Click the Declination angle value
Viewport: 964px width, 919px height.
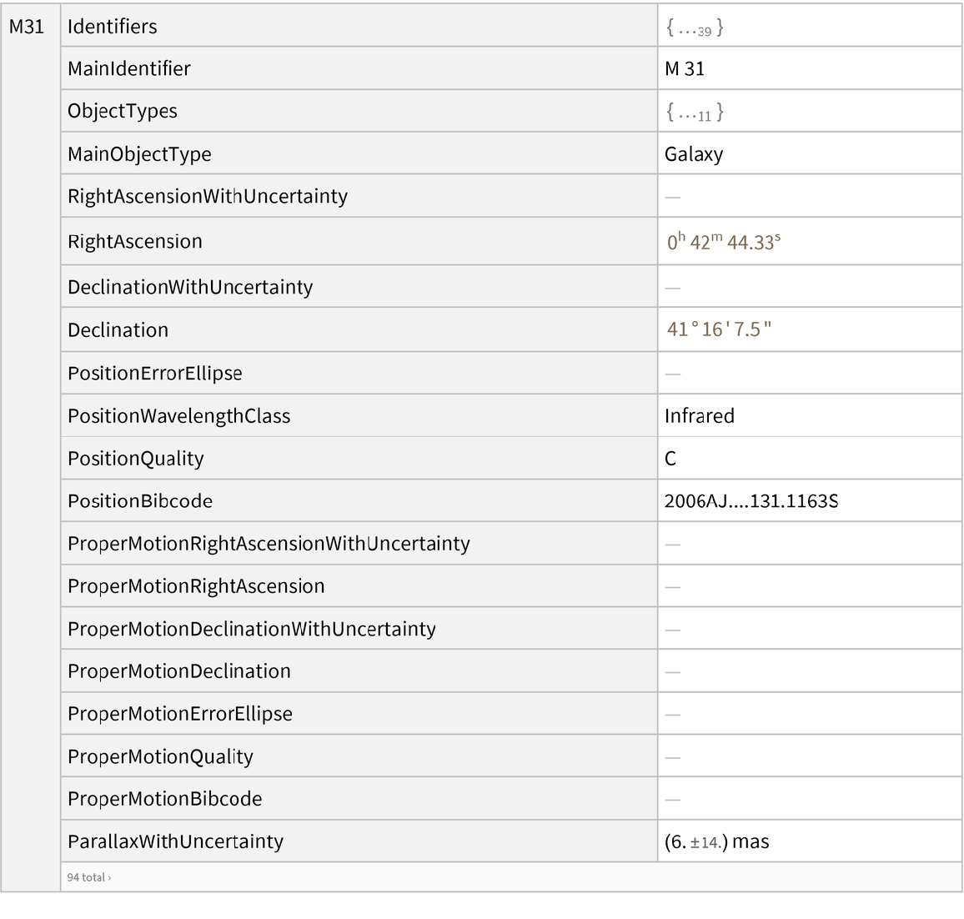[x=719, y=329]
